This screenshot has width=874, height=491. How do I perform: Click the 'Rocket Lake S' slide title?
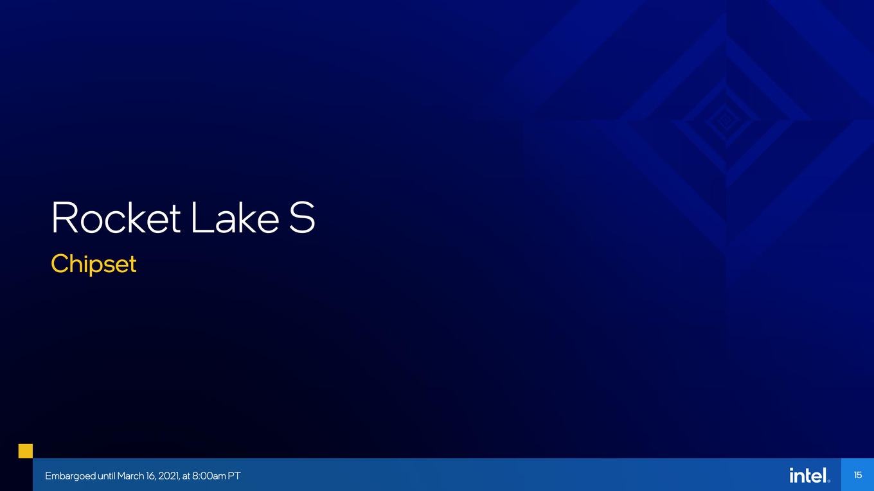pos(183,218)
